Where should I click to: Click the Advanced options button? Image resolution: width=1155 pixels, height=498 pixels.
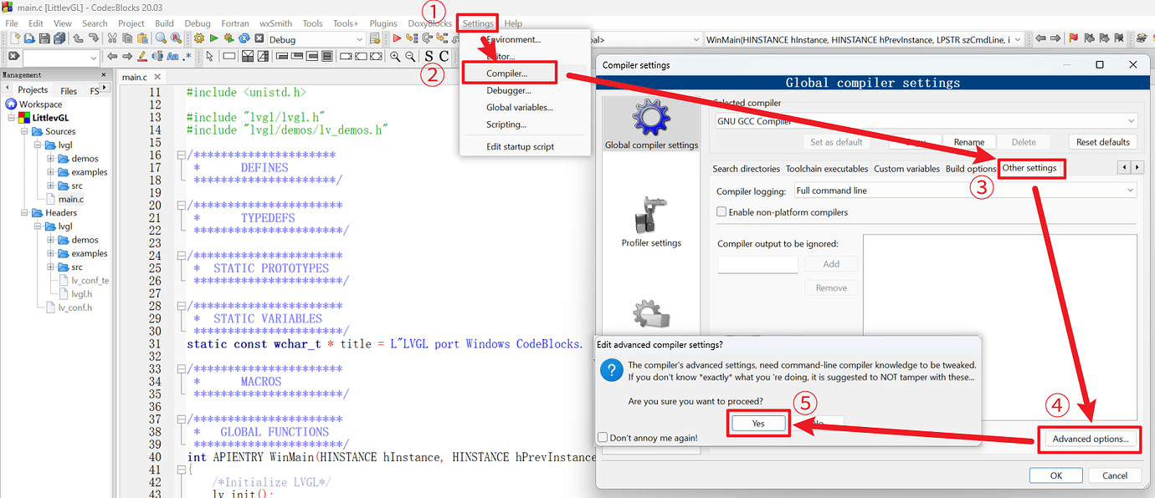pos(1089,440)
